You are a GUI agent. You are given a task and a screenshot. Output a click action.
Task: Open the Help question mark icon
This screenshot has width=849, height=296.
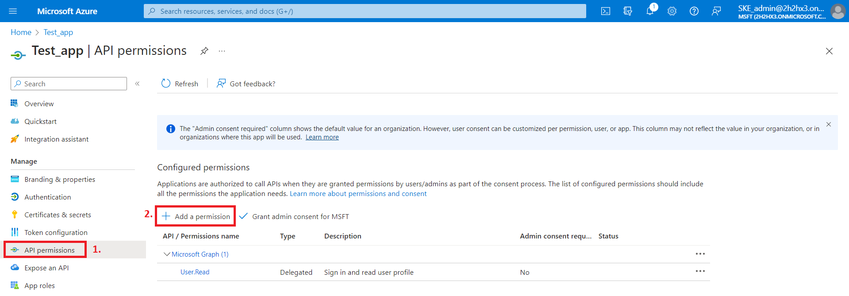tap(694, 11)
